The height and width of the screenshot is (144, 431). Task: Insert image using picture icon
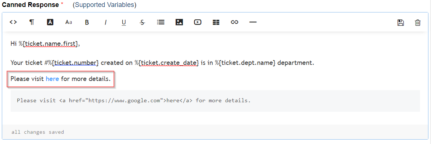pyautogui.click(x=179, y=22)
